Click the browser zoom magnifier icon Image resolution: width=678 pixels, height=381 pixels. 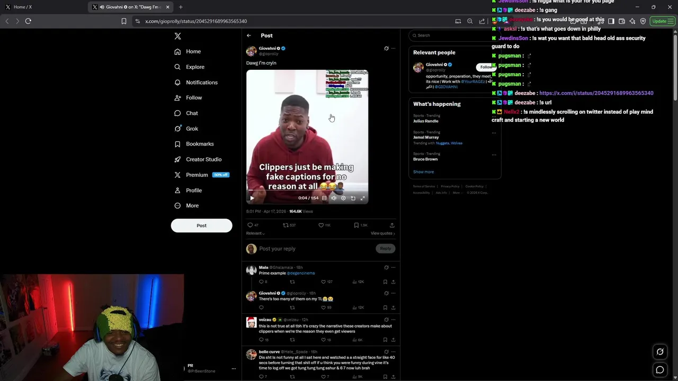pos(470,21)
